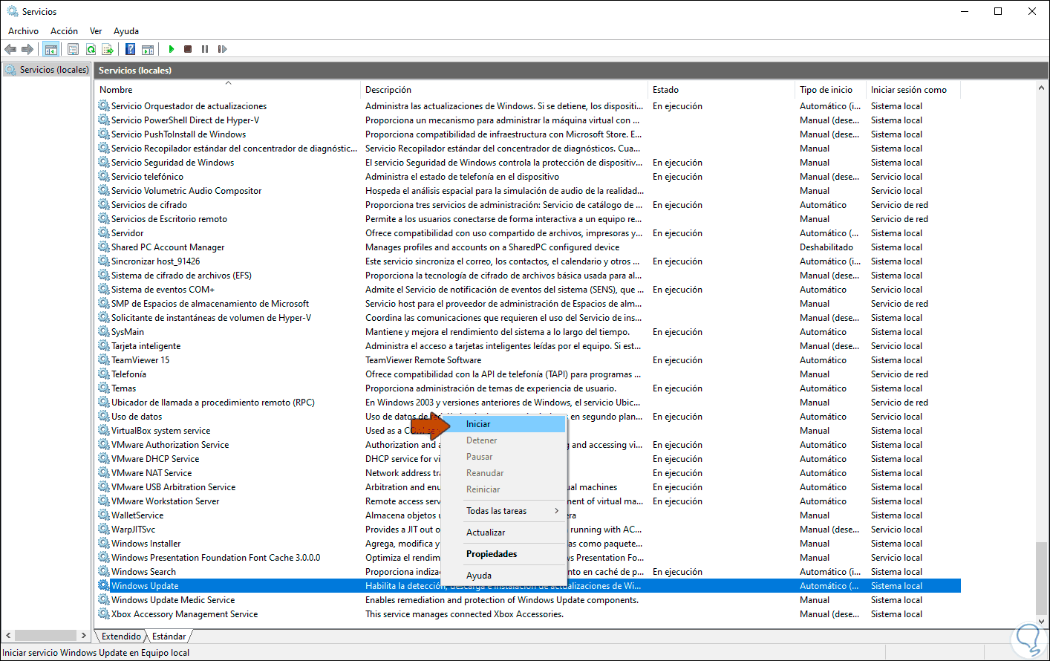Click the down arrow of the vertical scrollbar
The image size is (1050, 661).
point(1041,622)
